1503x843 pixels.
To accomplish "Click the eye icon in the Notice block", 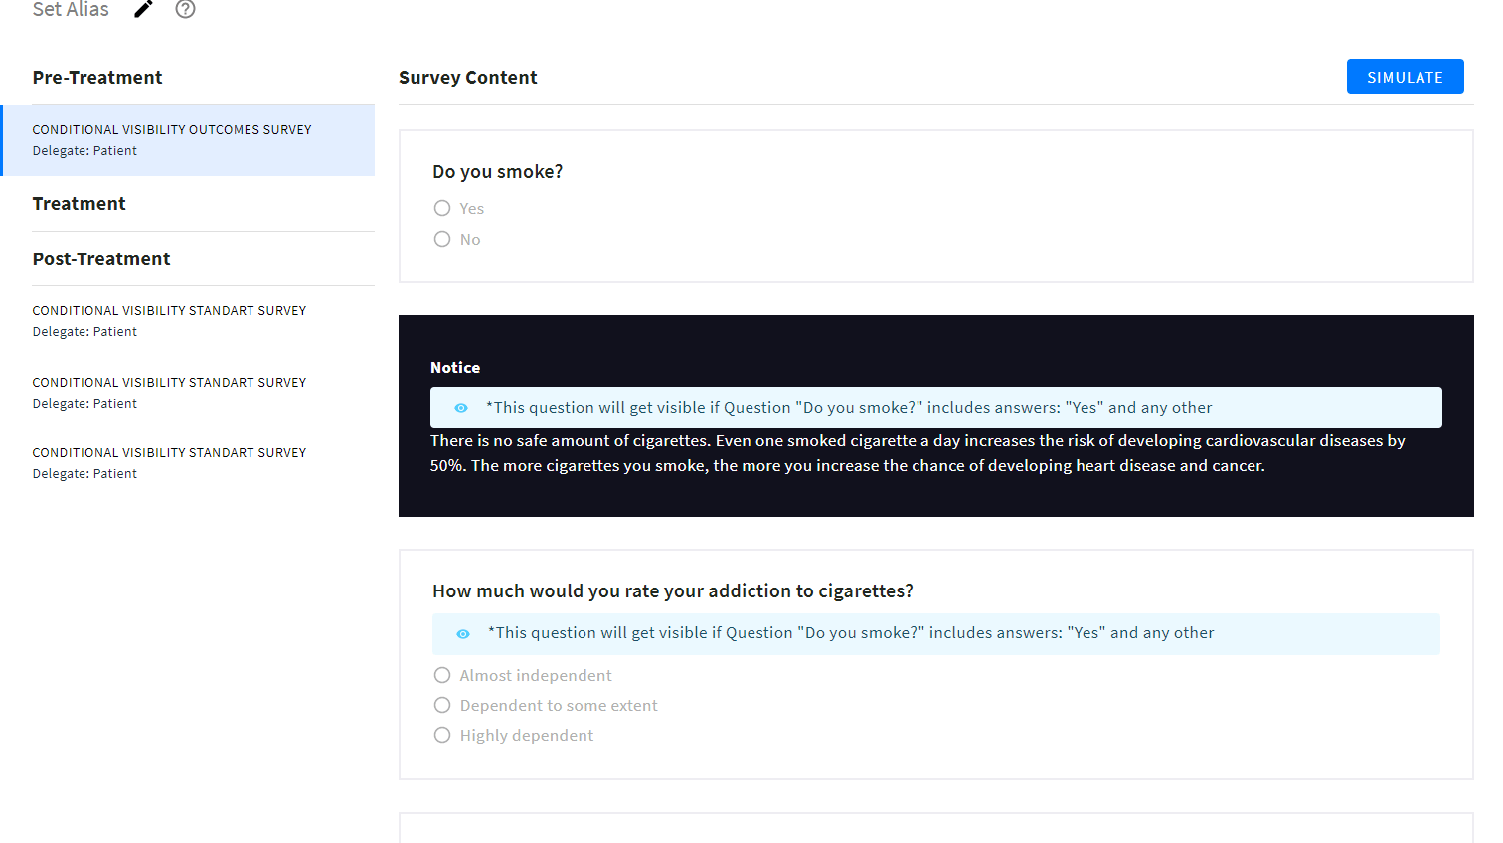I will (x=461, y=408).
